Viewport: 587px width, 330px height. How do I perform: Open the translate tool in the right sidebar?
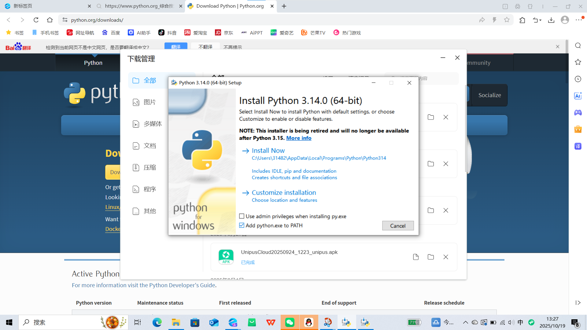click(578, 146)
